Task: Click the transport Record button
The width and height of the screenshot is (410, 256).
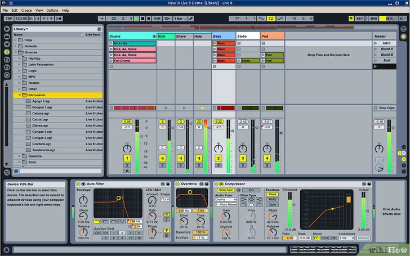Action: point(149,19)
